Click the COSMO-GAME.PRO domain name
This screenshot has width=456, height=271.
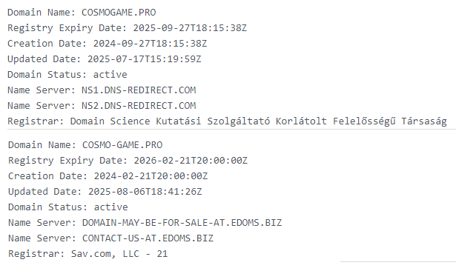point(122,145)
